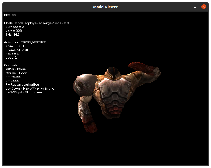Click the Left/Right - Skip frame hint
Viewport: 211px width, 168px height.
coord(24,92)
